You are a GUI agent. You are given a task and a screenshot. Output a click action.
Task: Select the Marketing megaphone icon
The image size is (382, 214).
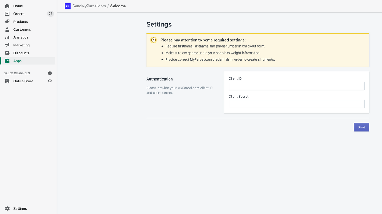(7, 45)
